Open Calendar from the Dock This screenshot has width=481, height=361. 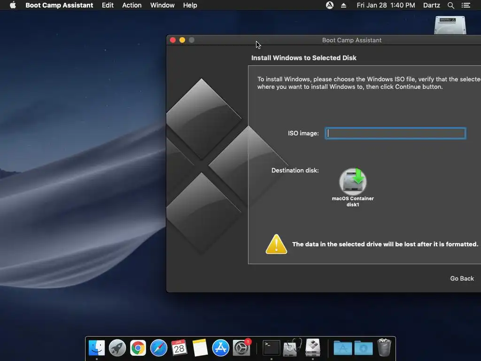tap(179, 348)
